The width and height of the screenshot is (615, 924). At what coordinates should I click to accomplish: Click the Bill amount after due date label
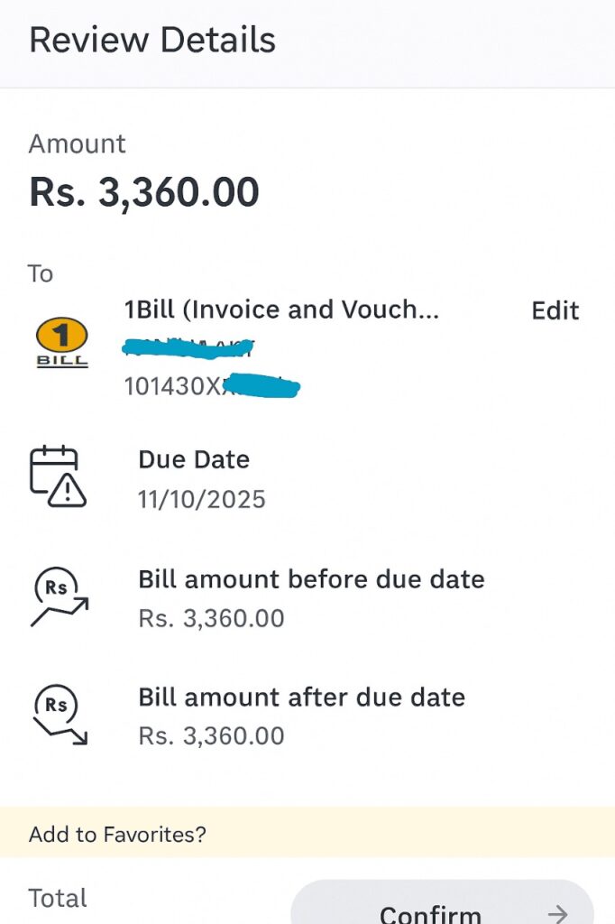pyautogui.click(x=301, y=698)
